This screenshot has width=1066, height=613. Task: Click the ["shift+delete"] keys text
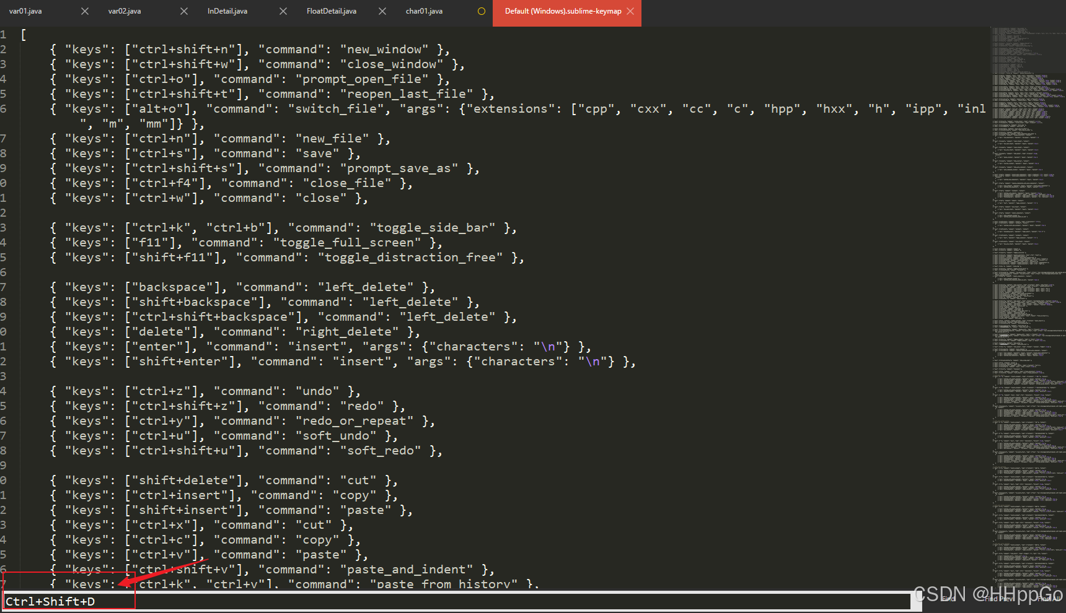[187, 480]
